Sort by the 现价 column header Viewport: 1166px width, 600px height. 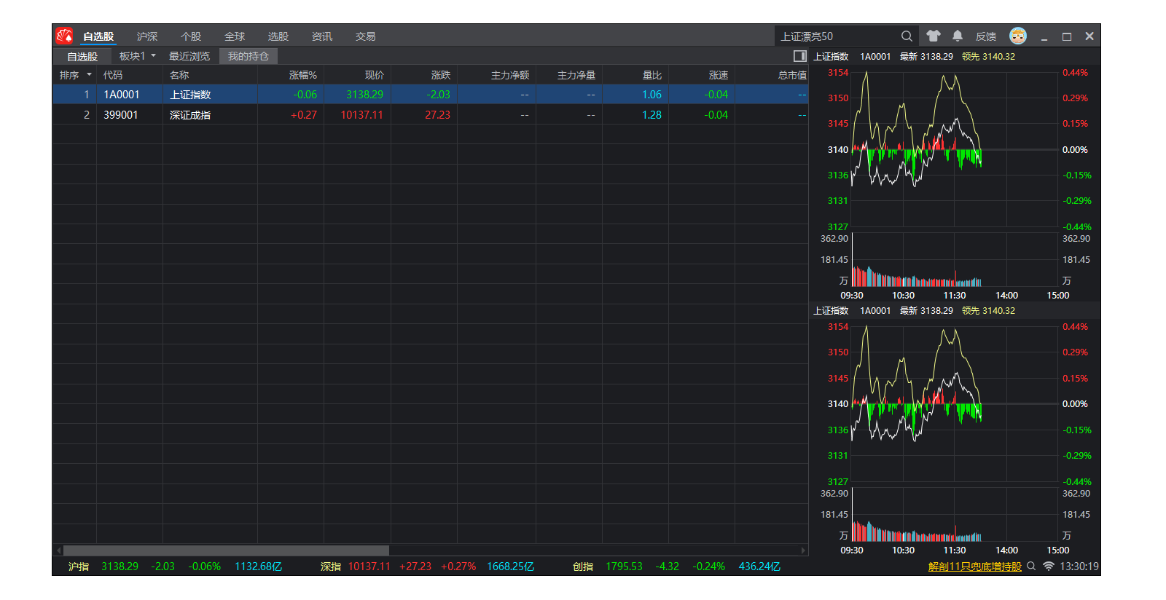coord(374,75)
